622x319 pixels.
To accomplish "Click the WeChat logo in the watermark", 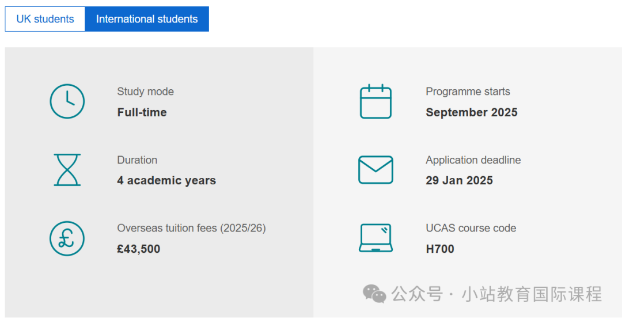I will coord(374,294).
